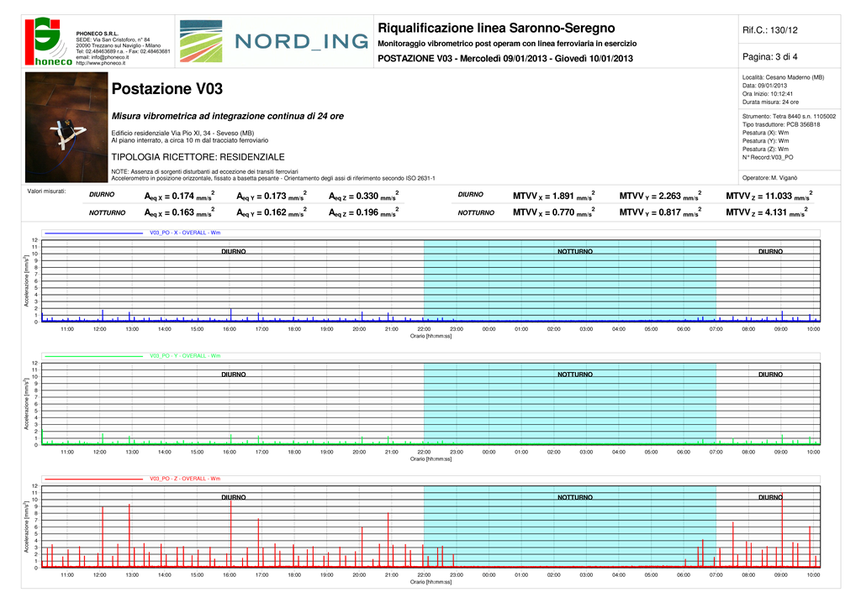Select the value "Aeq X = 0.163"
Viewport: 861px width, 608px height.
(180, 212)
